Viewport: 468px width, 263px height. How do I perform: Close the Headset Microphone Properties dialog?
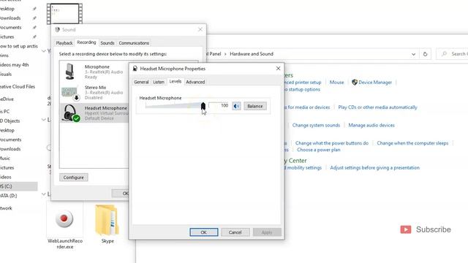278,69
